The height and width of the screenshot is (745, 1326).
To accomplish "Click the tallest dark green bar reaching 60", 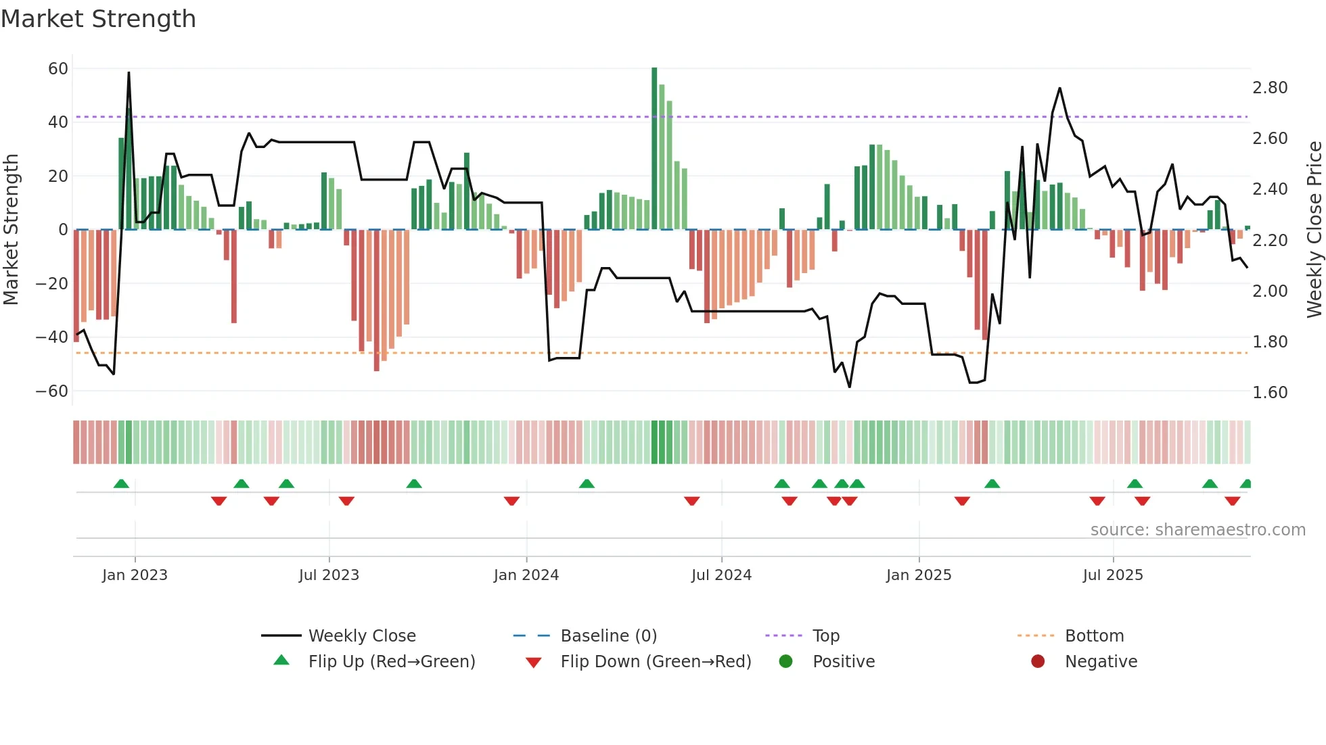I will [x=654, y=149].
